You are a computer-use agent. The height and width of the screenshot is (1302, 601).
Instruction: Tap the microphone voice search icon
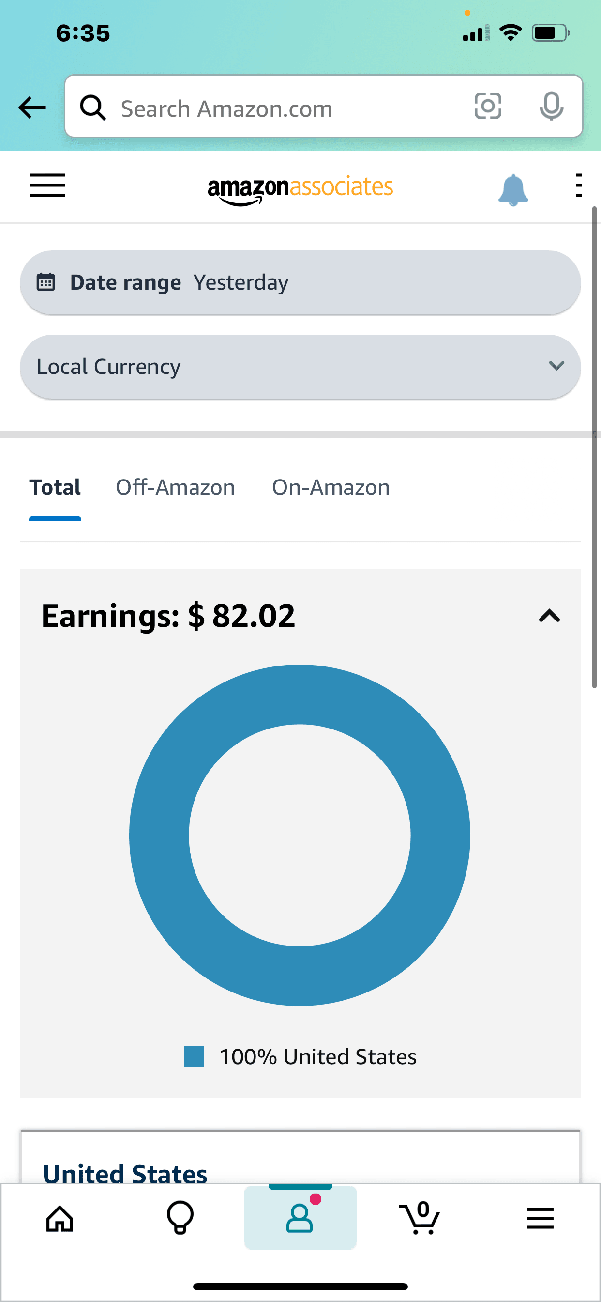551,106
